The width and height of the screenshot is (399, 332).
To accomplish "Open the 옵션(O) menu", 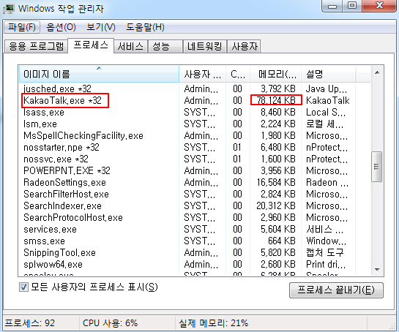I will click(x=61, y=27).
